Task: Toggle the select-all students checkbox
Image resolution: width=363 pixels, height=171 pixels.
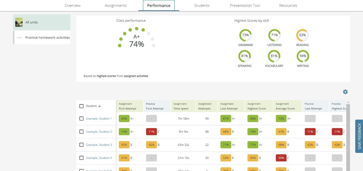Action: 81,106
